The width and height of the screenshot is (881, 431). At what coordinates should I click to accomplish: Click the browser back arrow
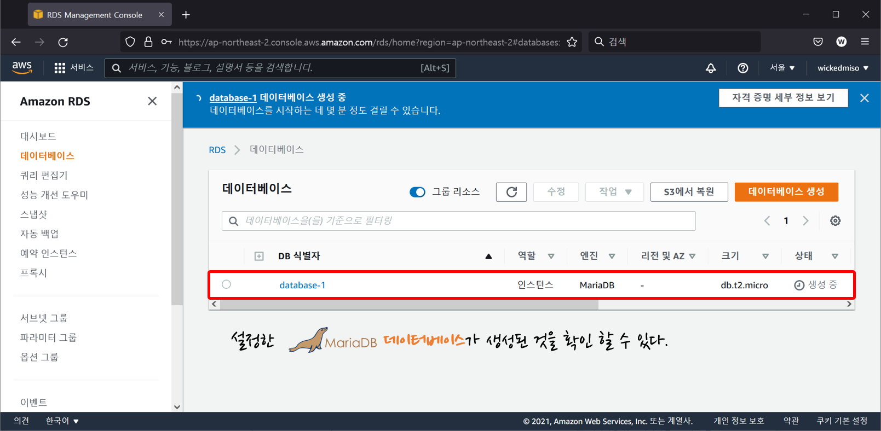tap(16, 42)
